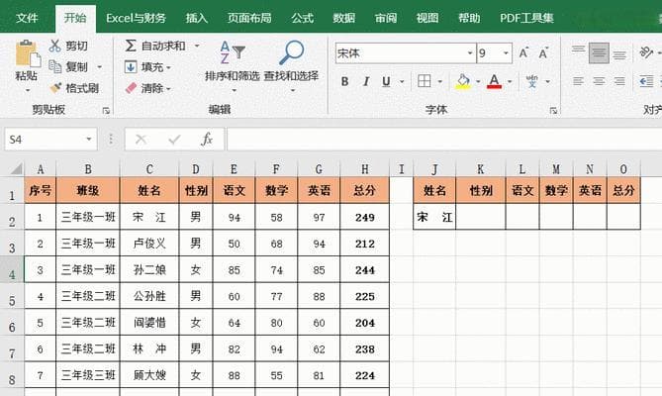Toggle top align
Screen dimensions: 662x396
[579, 52]
